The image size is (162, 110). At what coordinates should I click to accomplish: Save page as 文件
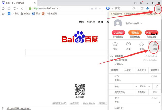[155, 92]
